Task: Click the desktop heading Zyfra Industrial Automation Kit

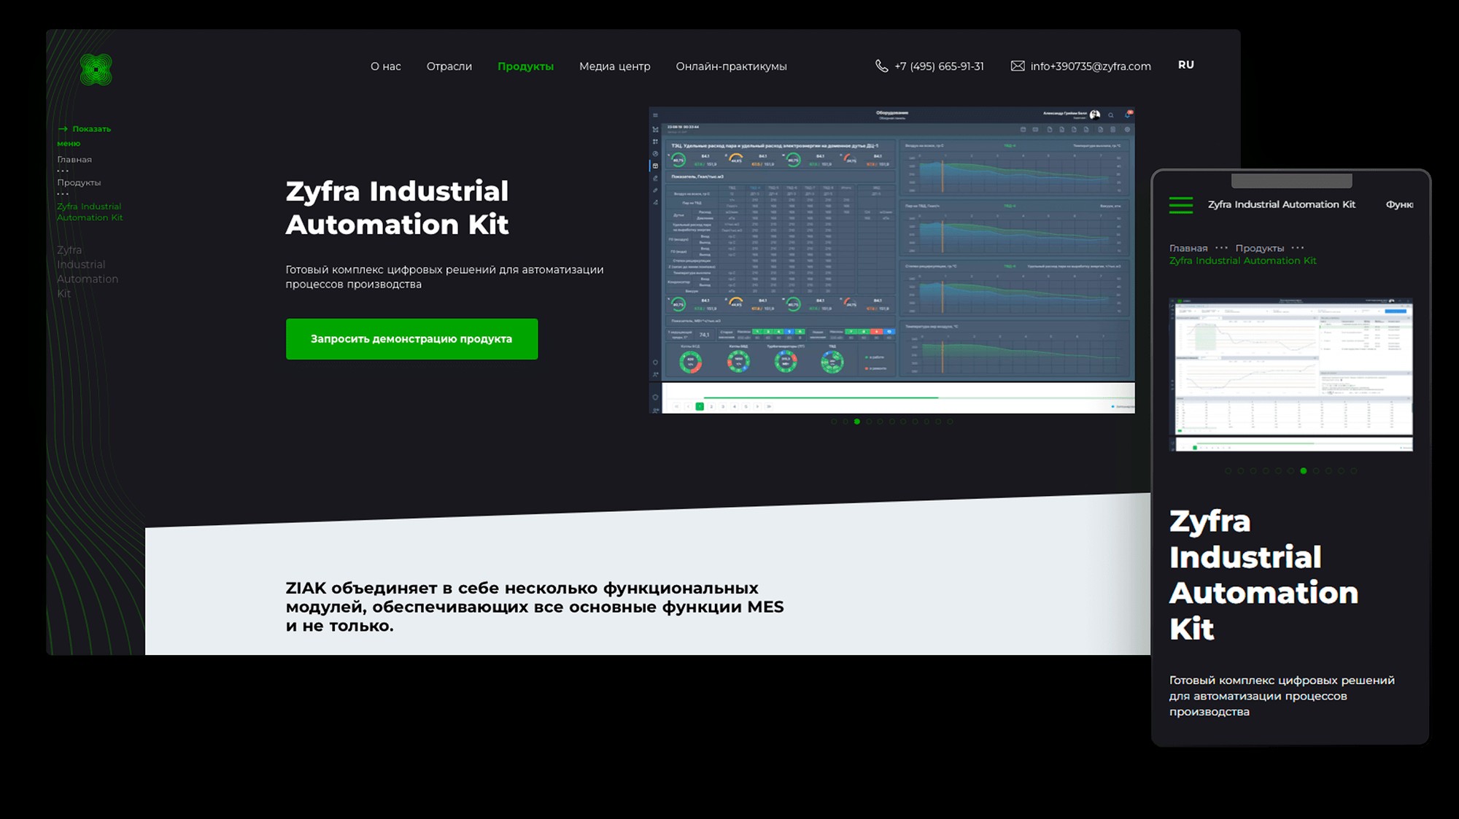Action: tap(397, 208)
